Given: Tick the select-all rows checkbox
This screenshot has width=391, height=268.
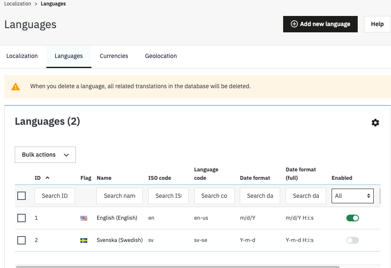Looking at the screenshot, I should 21,196.
